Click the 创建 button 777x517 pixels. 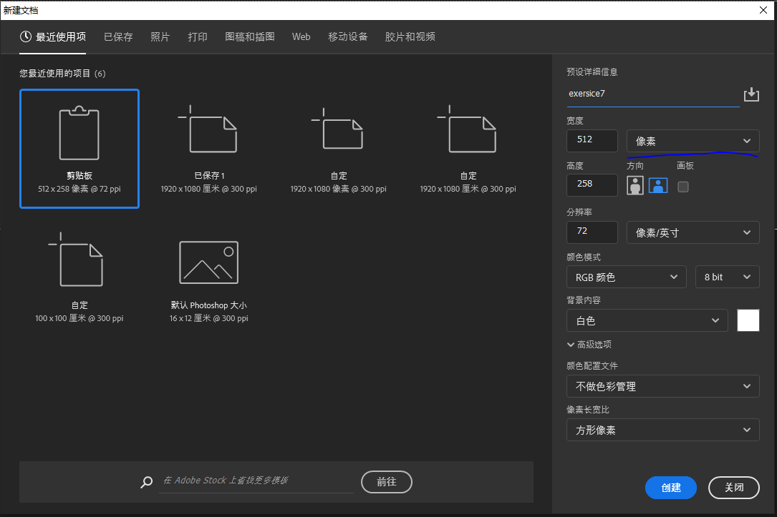[x=671, y=488]
